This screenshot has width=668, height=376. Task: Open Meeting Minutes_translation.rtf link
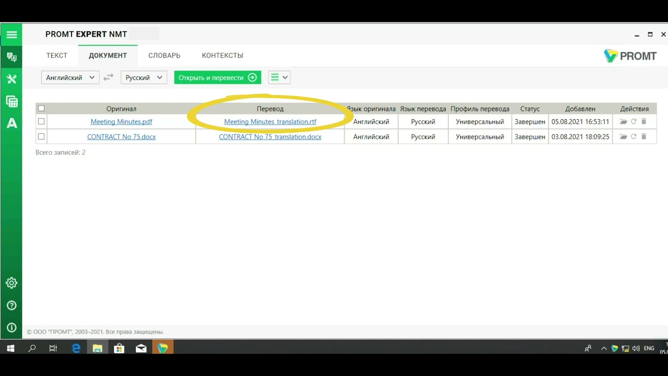click(x=270, y=122)
